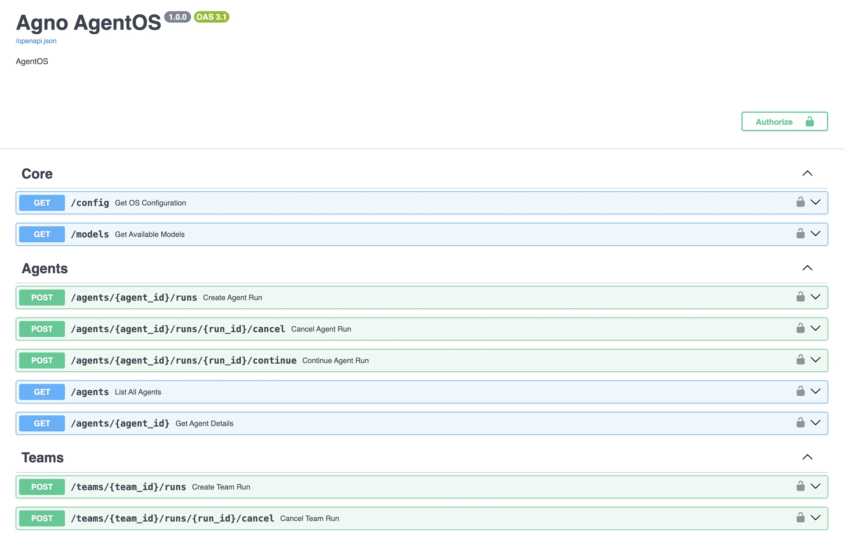Click padlock on Cancel Agent Run endpoint
This screenshot has width=845, height=535.
coord(800,328)
